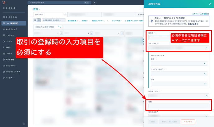
Task: Click the magnifier icon in the deal search box
Action: (59, 27)
